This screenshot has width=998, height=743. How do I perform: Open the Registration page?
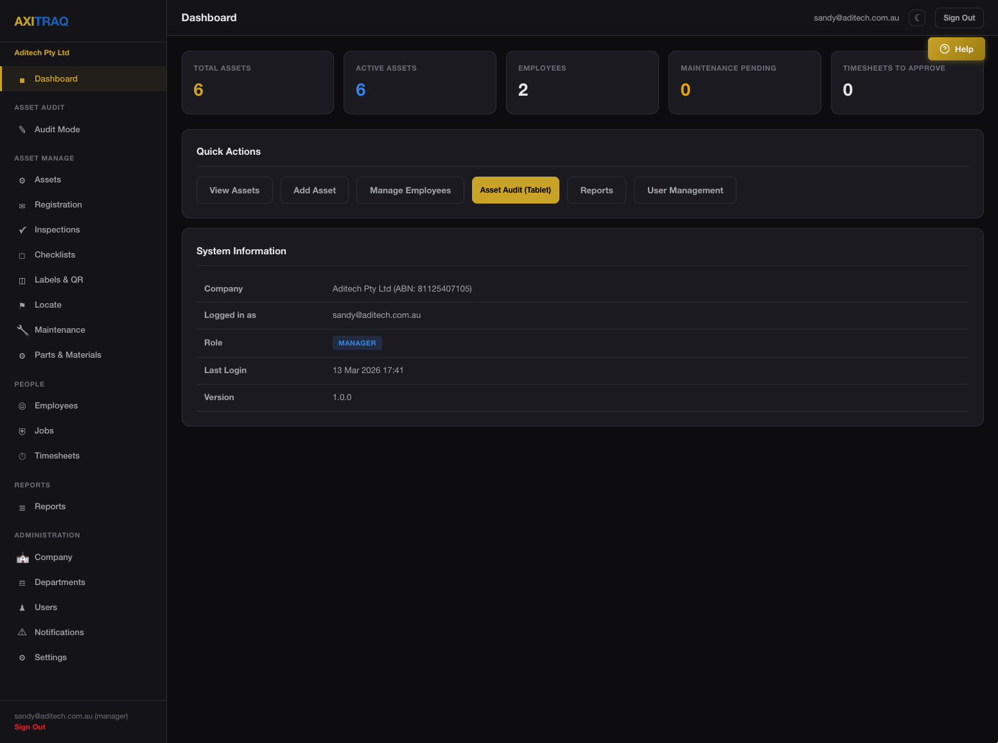click(83, 205)
